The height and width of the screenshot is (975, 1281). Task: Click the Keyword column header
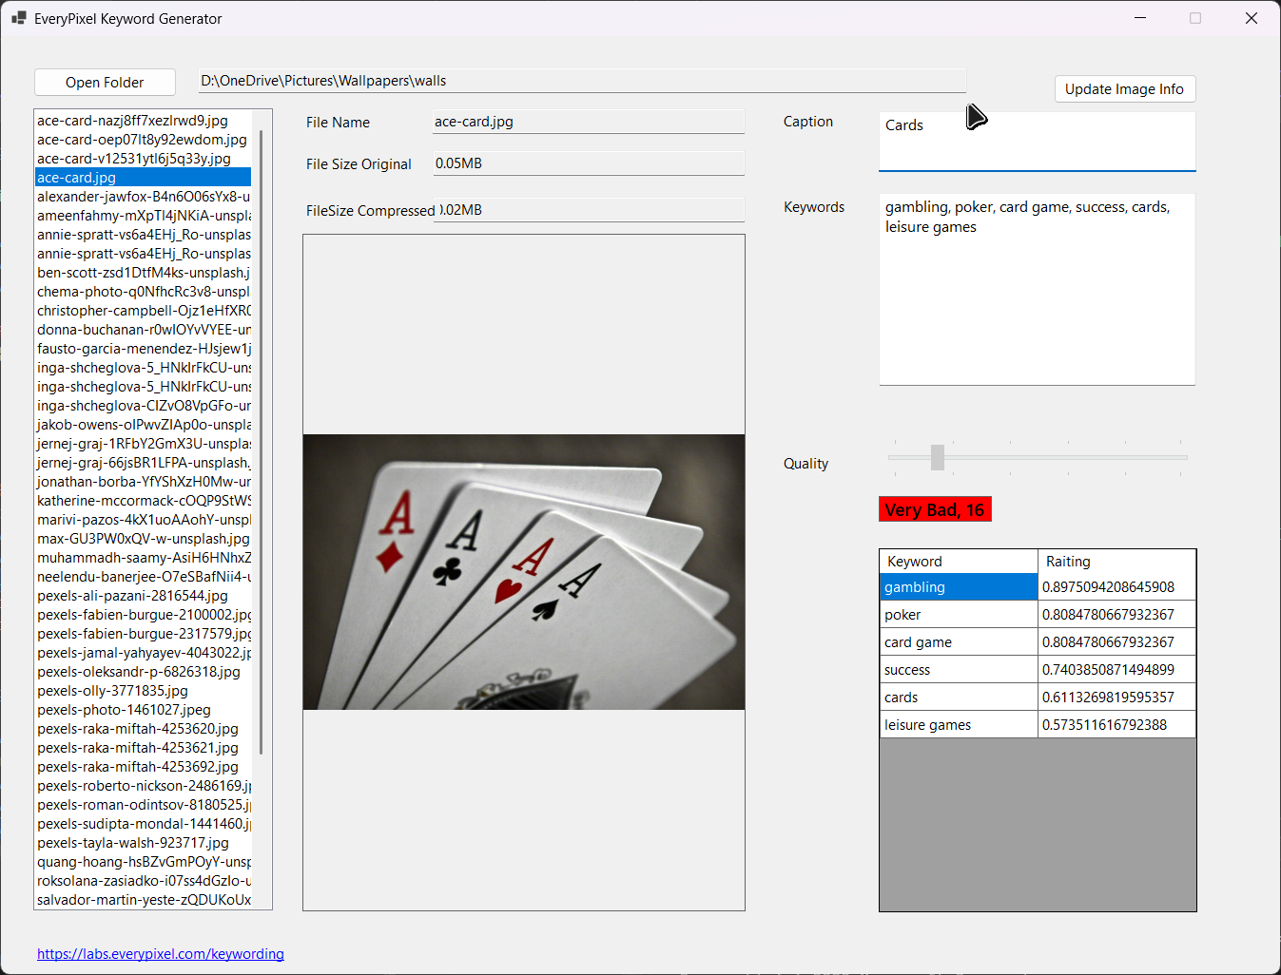tap(958, 561)
